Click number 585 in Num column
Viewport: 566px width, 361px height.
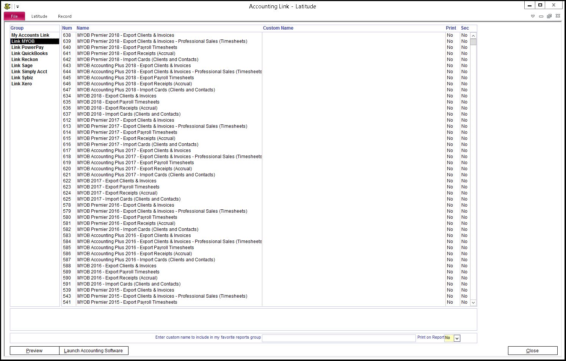tap(67, 248)
